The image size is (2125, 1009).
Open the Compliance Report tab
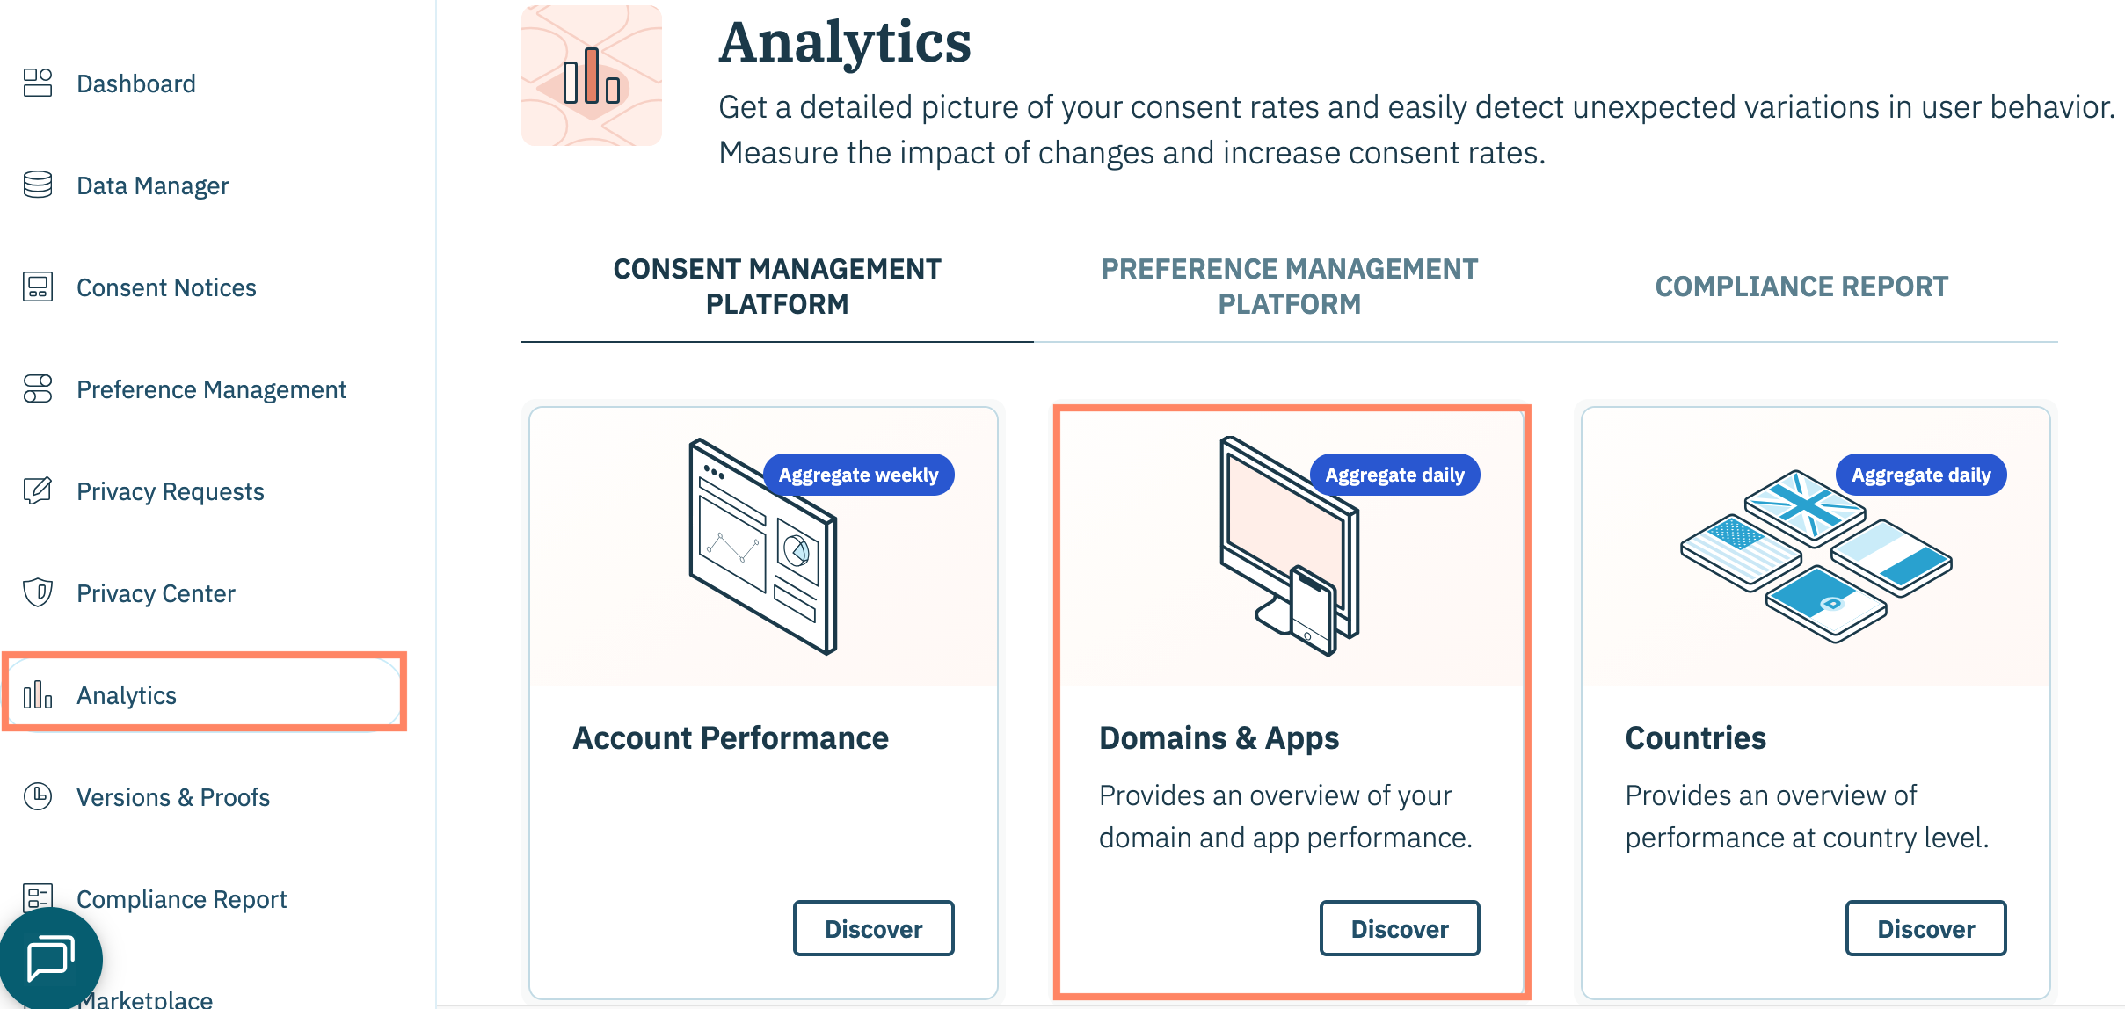click(1801, 287)
